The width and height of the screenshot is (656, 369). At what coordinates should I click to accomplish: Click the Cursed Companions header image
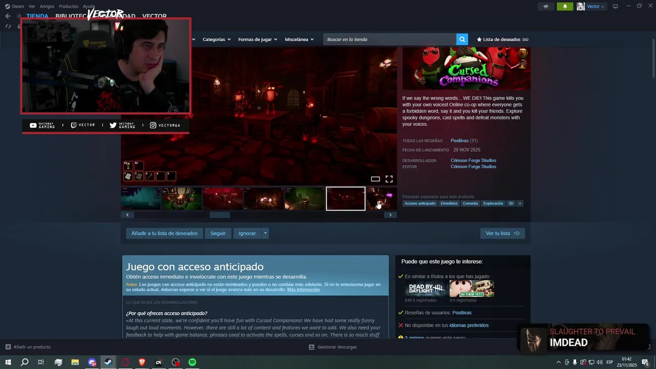(x=466, y=68)
